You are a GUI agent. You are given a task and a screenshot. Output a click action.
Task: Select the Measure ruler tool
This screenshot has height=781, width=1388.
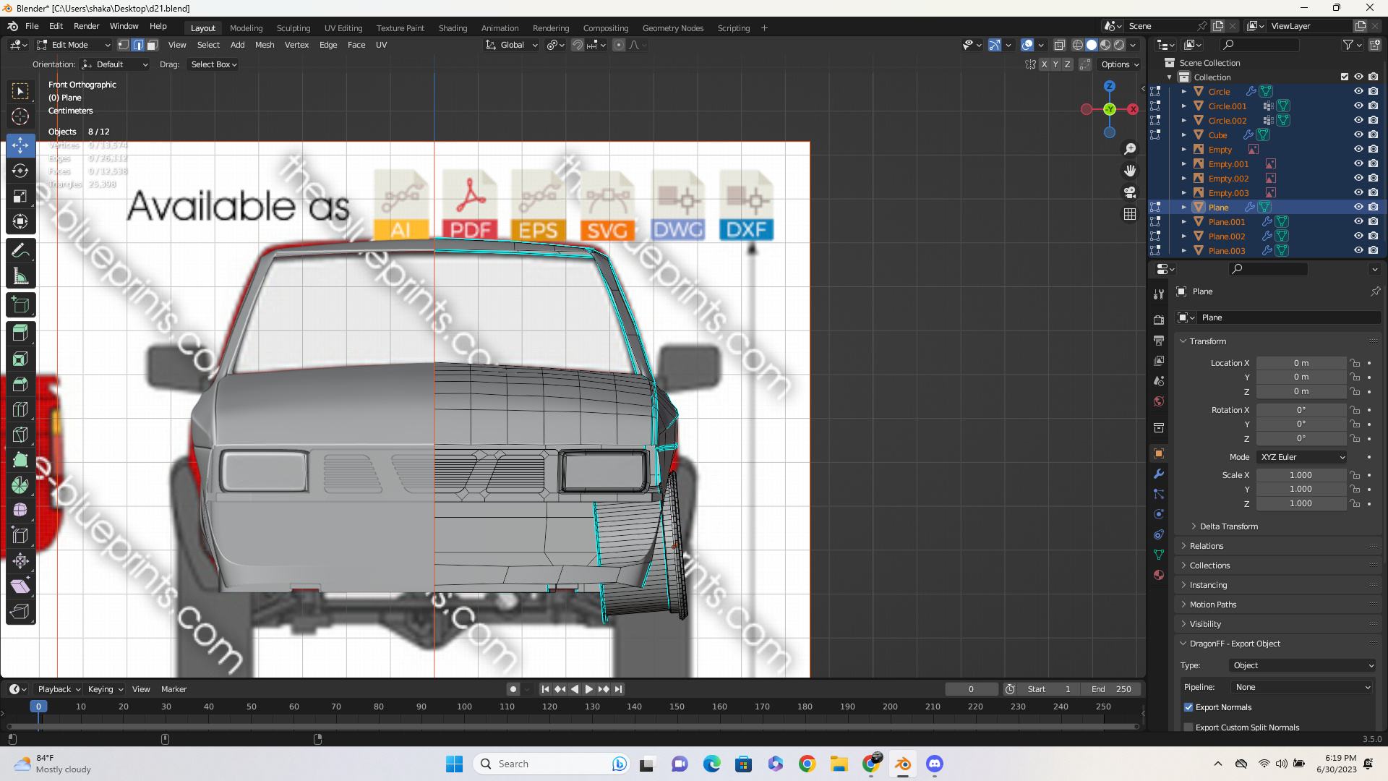[x=20, y=276]
